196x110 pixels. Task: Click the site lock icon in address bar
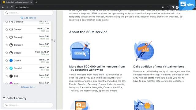tap(17, 7)
